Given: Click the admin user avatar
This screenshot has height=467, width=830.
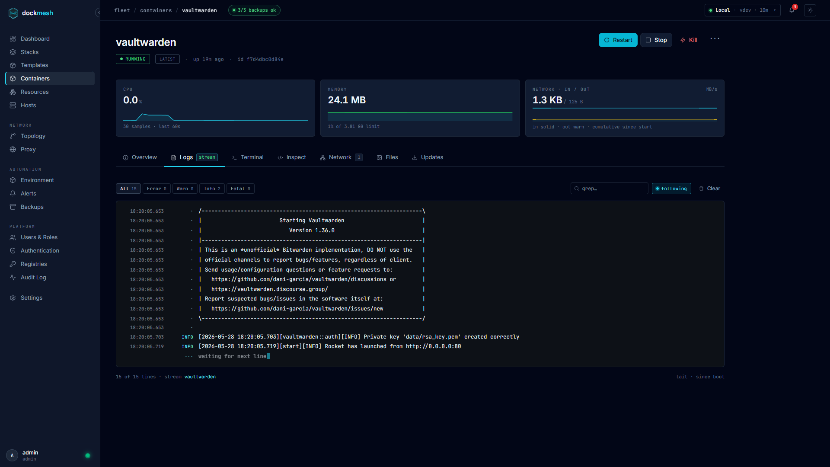Looking at the screenshot, I should (x=12, y=455).
